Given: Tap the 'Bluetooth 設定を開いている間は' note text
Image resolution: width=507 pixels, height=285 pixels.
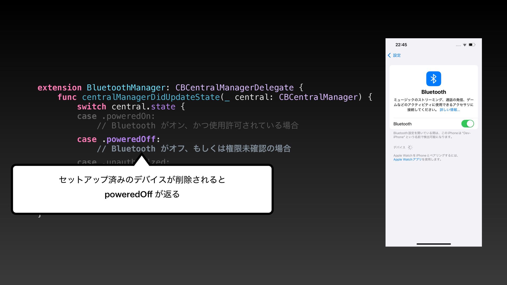Looking at the screenshot, I should (x=432, y=135).
